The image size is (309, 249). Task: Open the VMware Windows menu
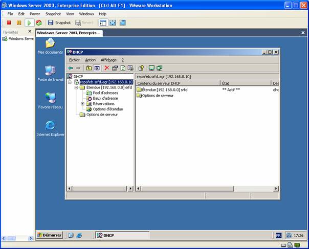tap(86, 14)
